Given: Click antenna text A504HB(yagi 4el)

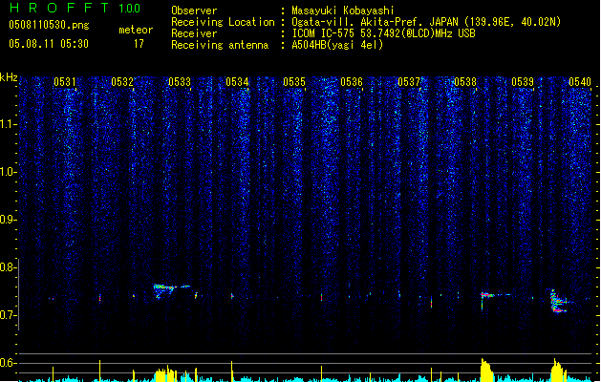Looking at the screenshot, I should click(x=337, y=45).
